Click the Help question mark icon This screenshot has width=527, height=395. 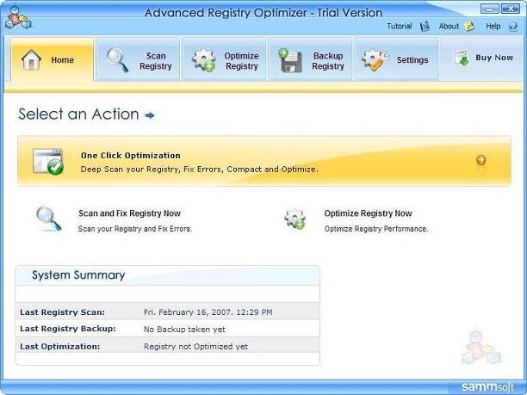[513, 26]
